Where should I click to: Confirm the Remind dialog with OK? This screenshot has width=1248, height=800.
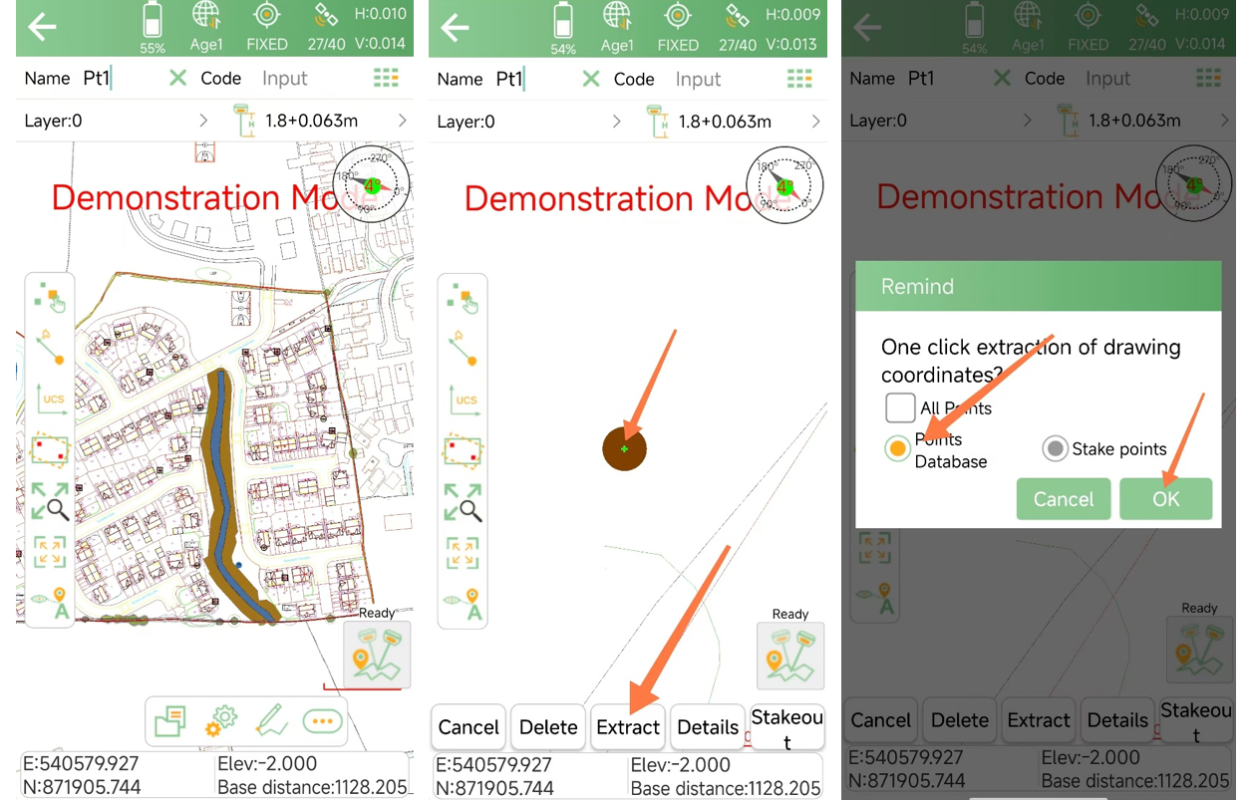pos(1165,499)
